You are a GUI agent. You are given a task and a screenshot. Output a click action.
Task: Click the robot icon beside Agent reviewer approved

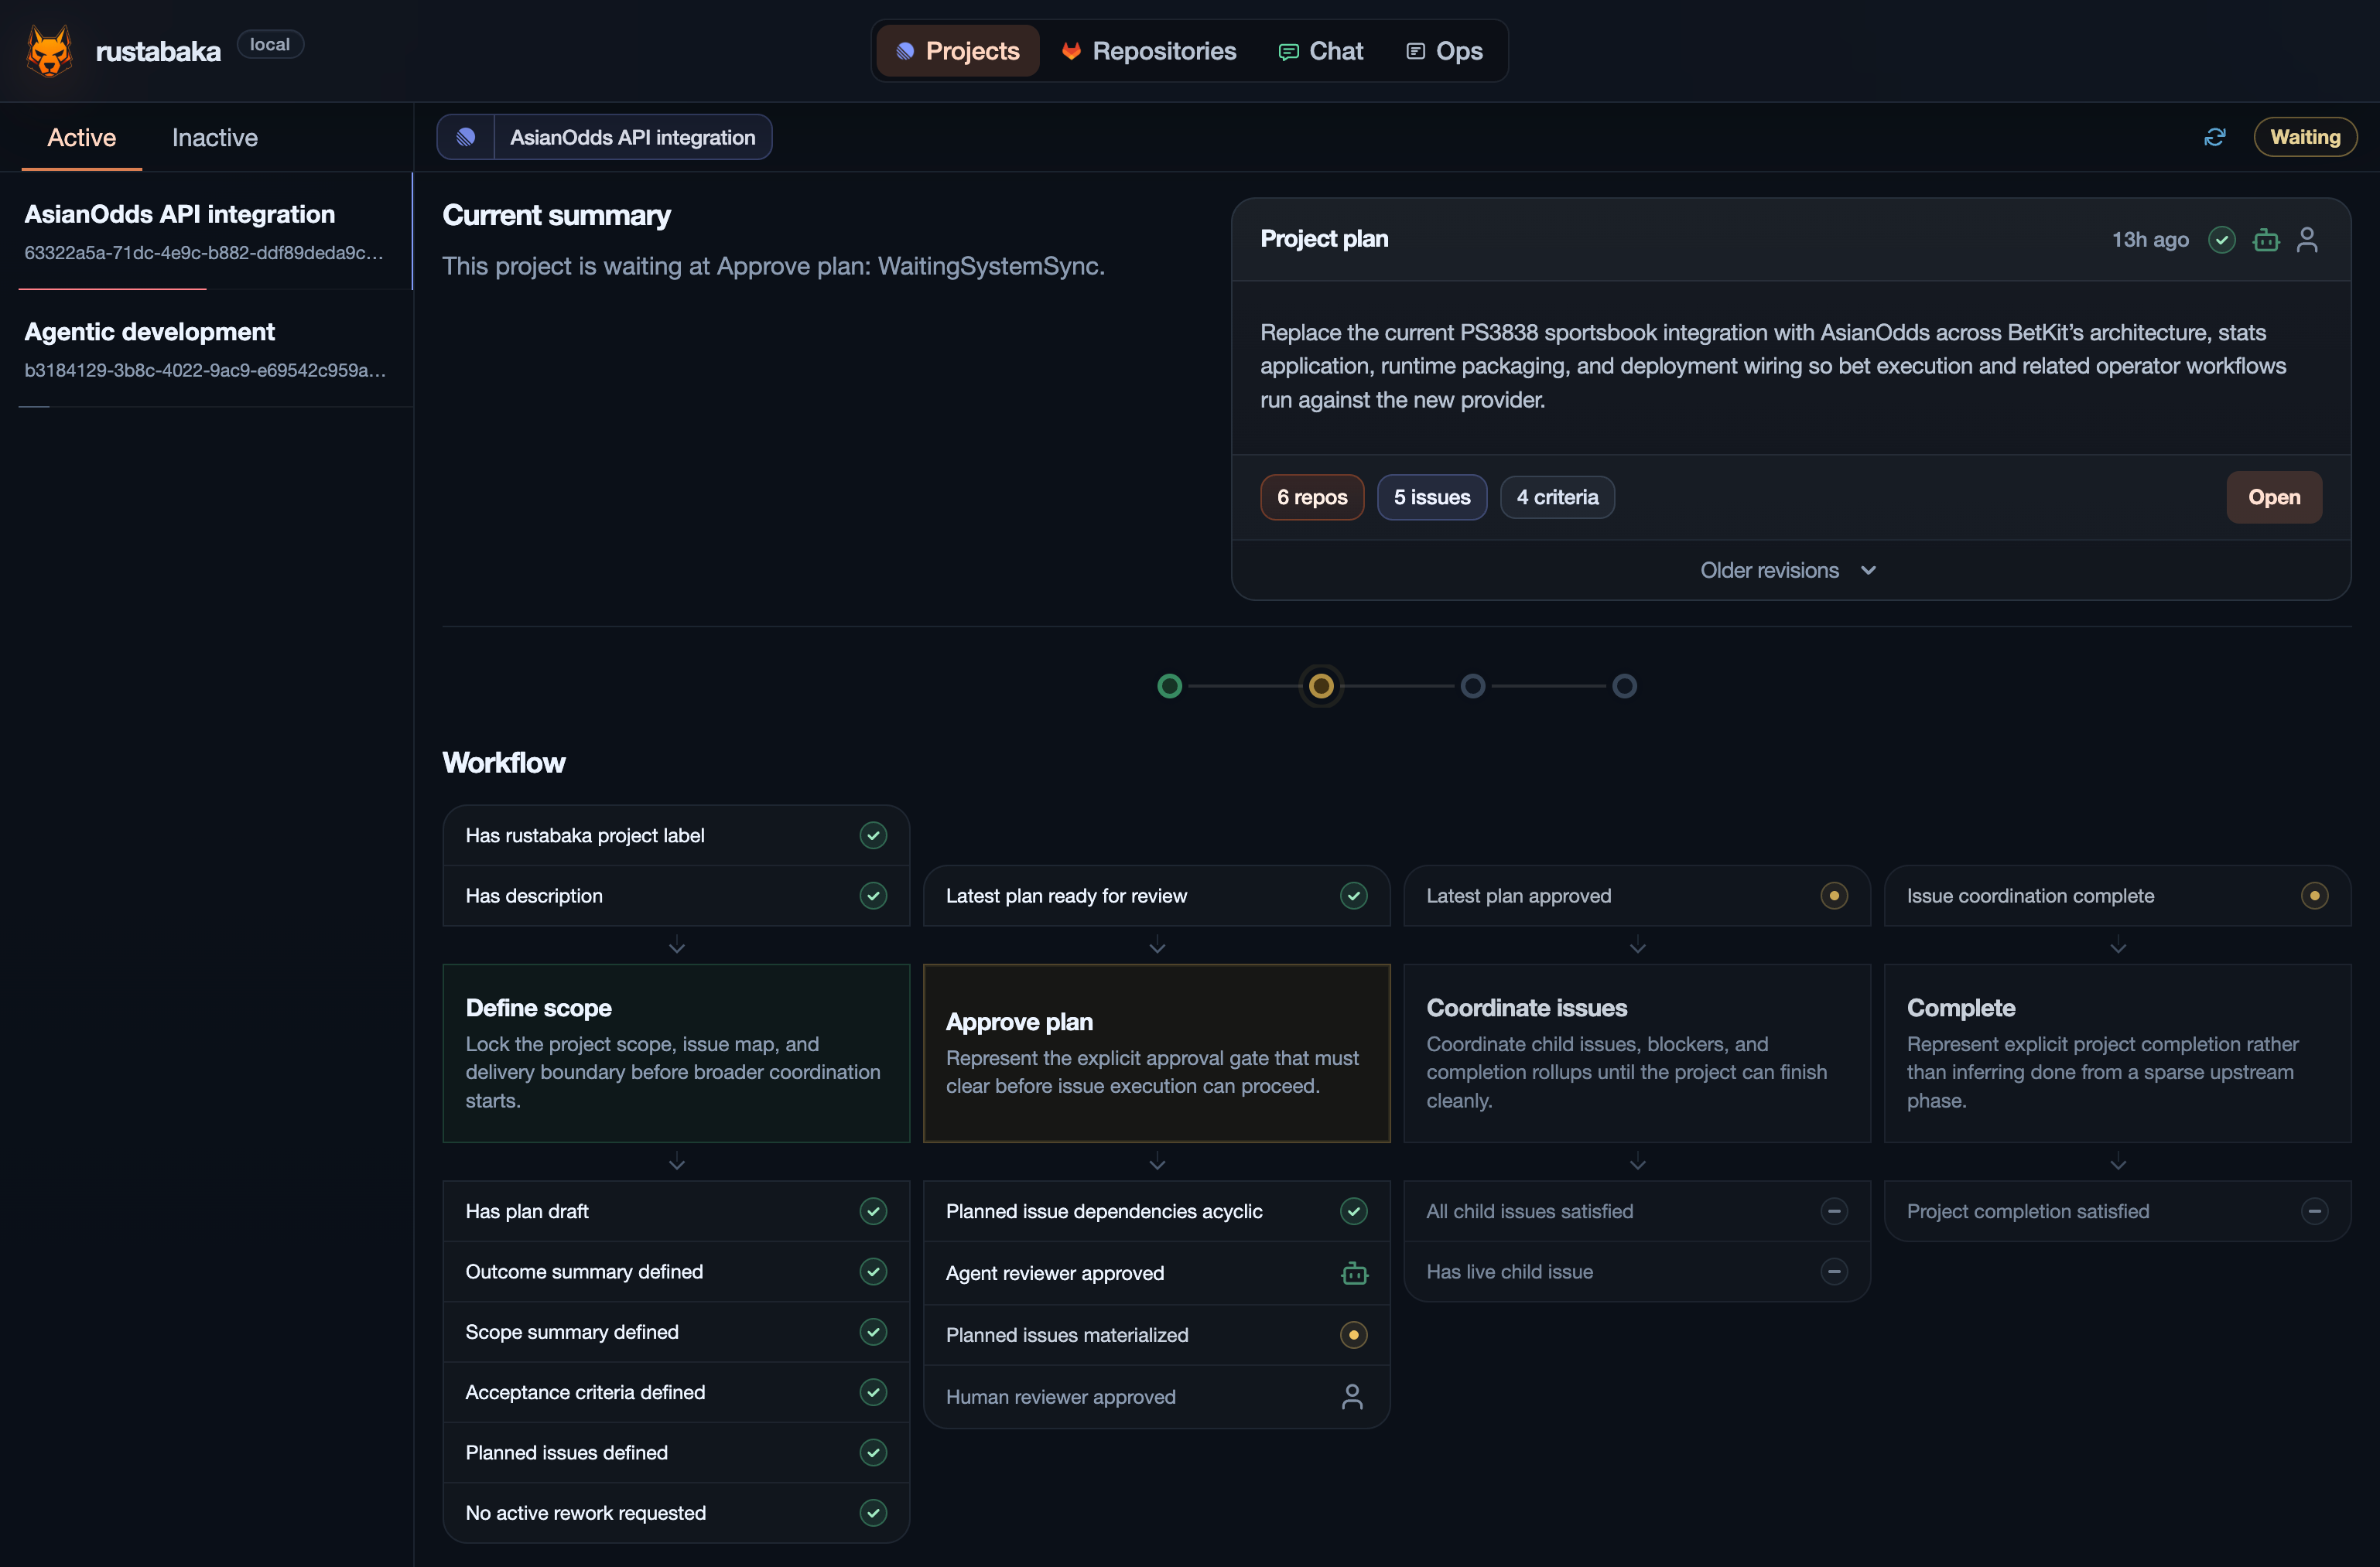(1355, 1272)
